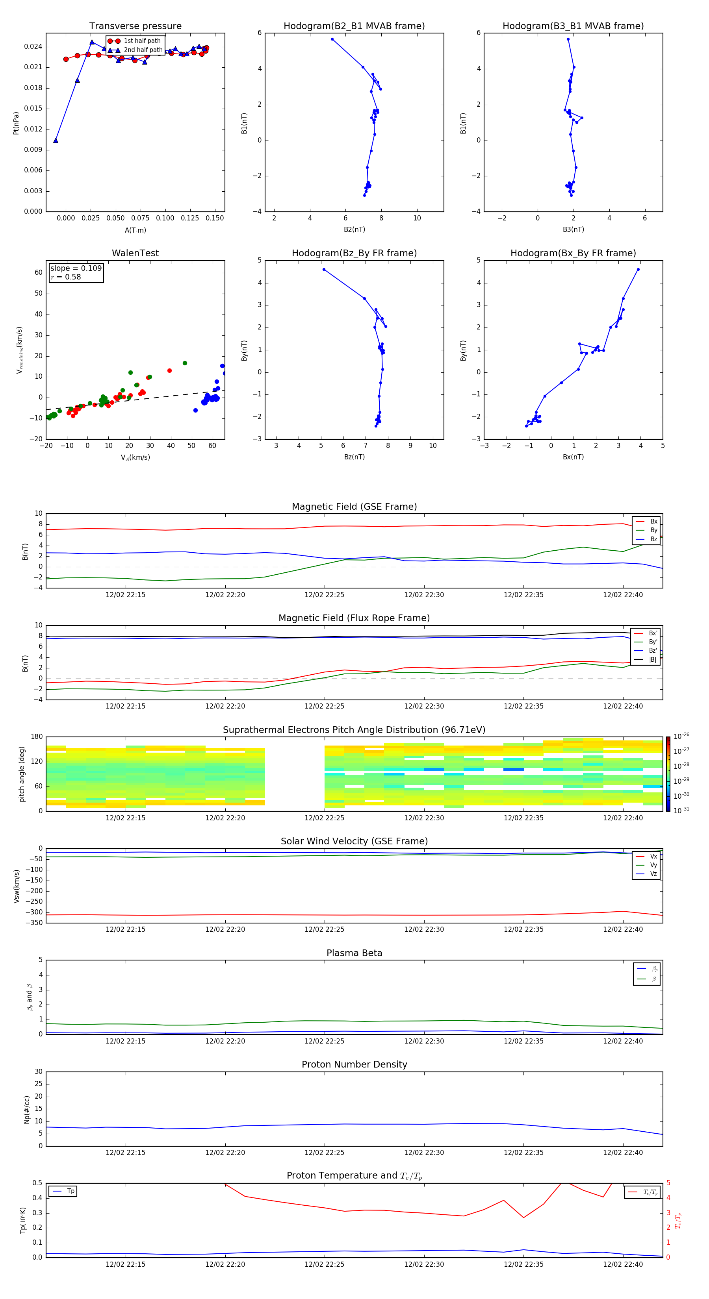
Task: Click the 'WalenTest' plot title
Action: 135,253
